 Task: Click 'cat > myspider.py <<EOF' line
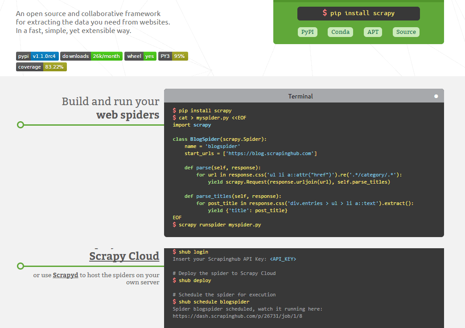pyautogui.click(x=210, y=118)
